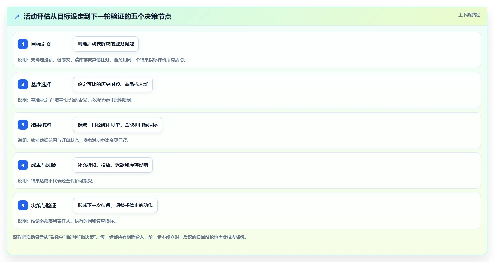Select the 明确活动要解决的业务问题 chip
The width and height of the screenshot is (494, 262).
pos(106,44)
